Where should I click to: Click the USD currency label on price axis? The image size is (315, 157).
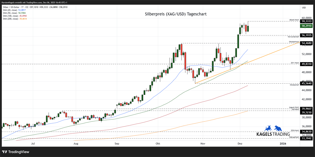(304, 7)
